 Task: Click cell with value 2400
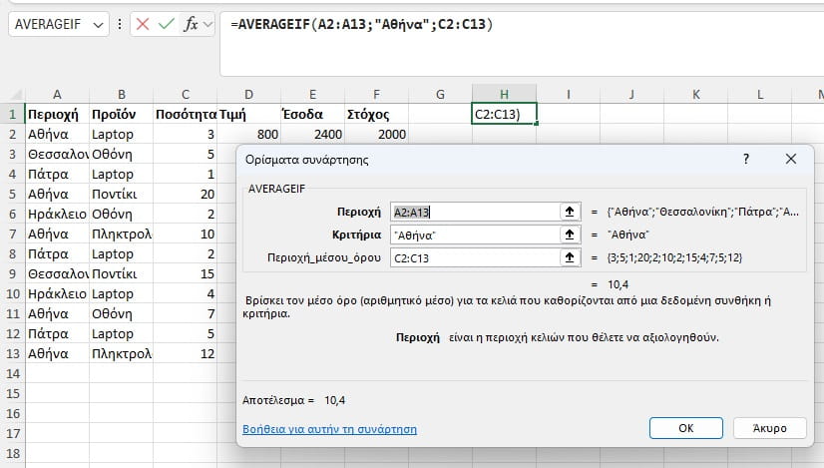click(312, 134)
